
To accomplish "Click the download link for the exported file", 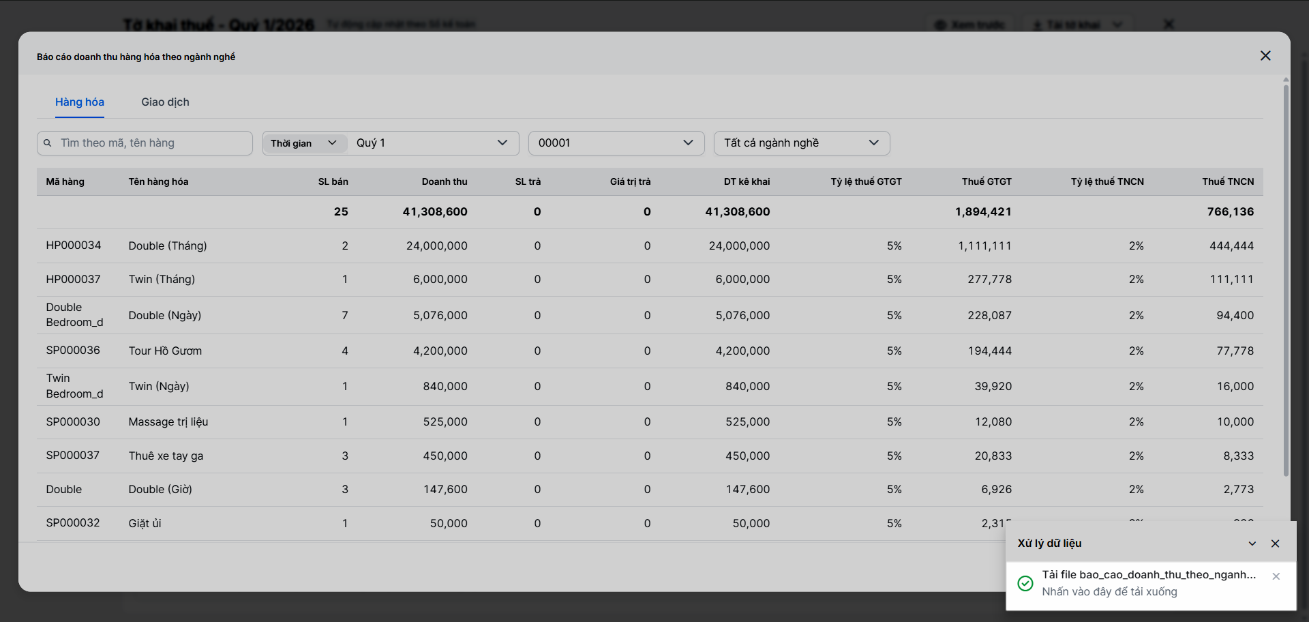I will (x=1149, y=575).
